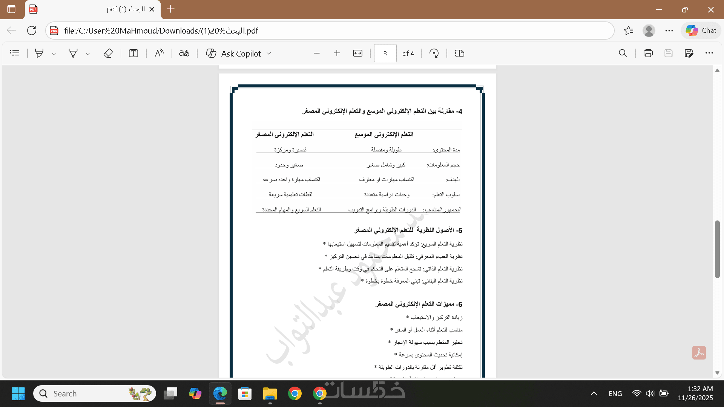Open PDF toolbar more options menu

click(x=709, y=53)
